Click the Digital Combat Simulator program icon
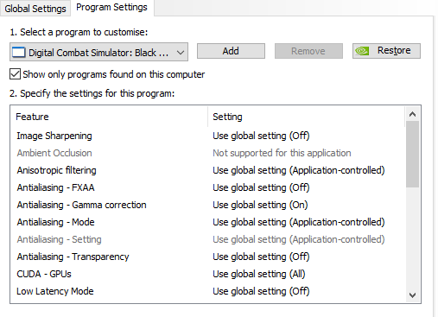 click(x=18, y=53)
